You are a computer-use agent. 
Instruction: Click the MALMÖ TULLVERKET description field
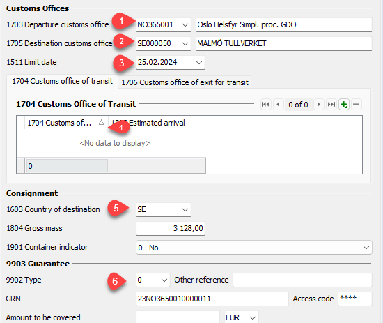(x=284, y=43)
